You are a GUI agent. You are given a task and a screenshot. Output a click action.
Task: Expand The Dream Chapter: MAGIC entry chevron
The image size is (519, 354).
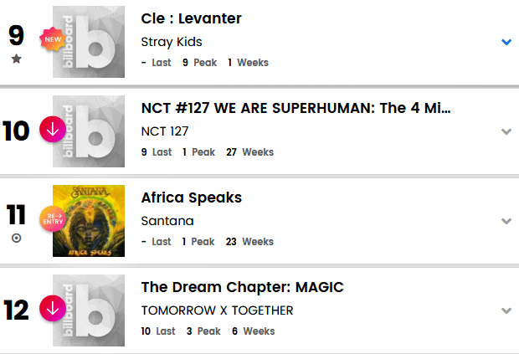506,310
